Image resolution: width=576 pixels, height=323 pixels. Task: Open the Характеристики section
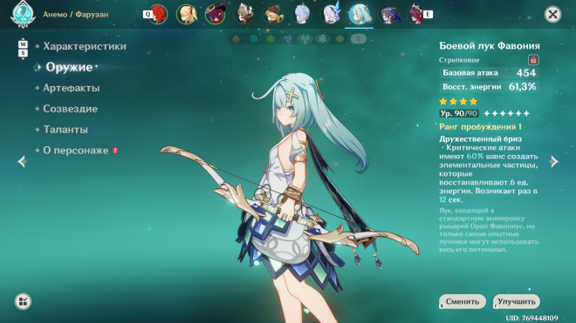85,46
